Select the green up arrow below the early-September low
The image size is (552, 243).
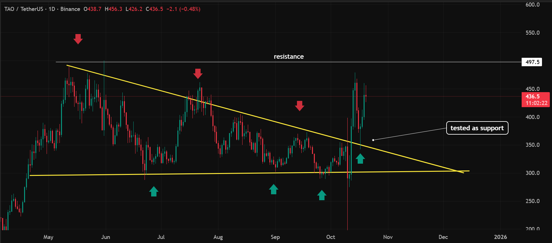pyautogui.click(x=273, y=189)
